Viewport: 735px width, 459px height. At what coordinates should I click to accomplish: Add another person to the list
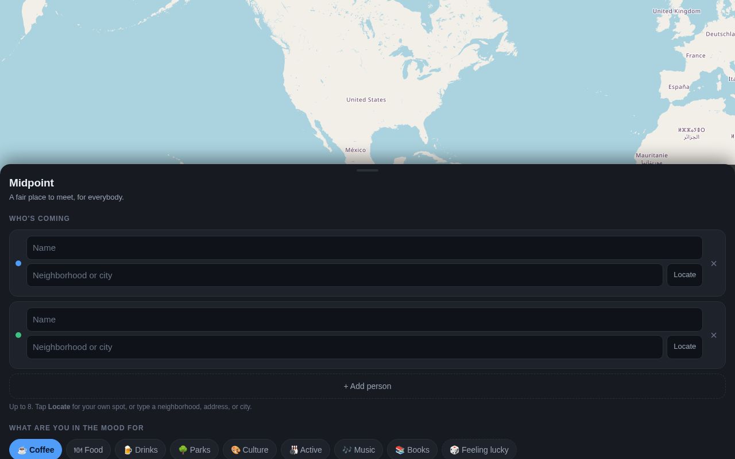point(367,386)
